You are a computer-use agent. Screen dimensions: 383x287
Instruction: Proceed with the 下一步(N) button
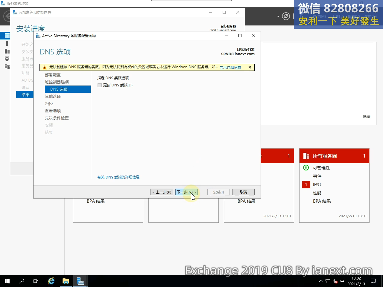[186, 192]
